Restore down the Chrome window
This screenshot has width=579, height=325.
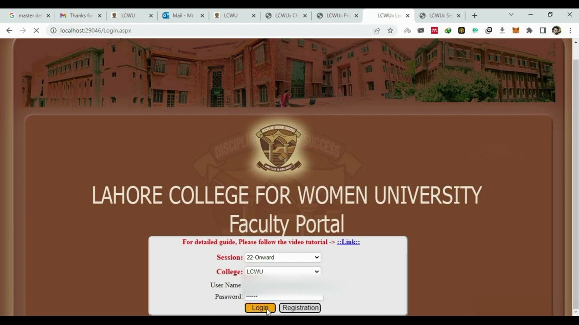550,14
